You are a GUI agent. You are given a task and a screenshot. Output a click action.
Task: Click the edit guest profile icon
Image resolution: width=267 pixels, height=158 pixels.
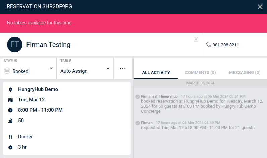(196, 39)
